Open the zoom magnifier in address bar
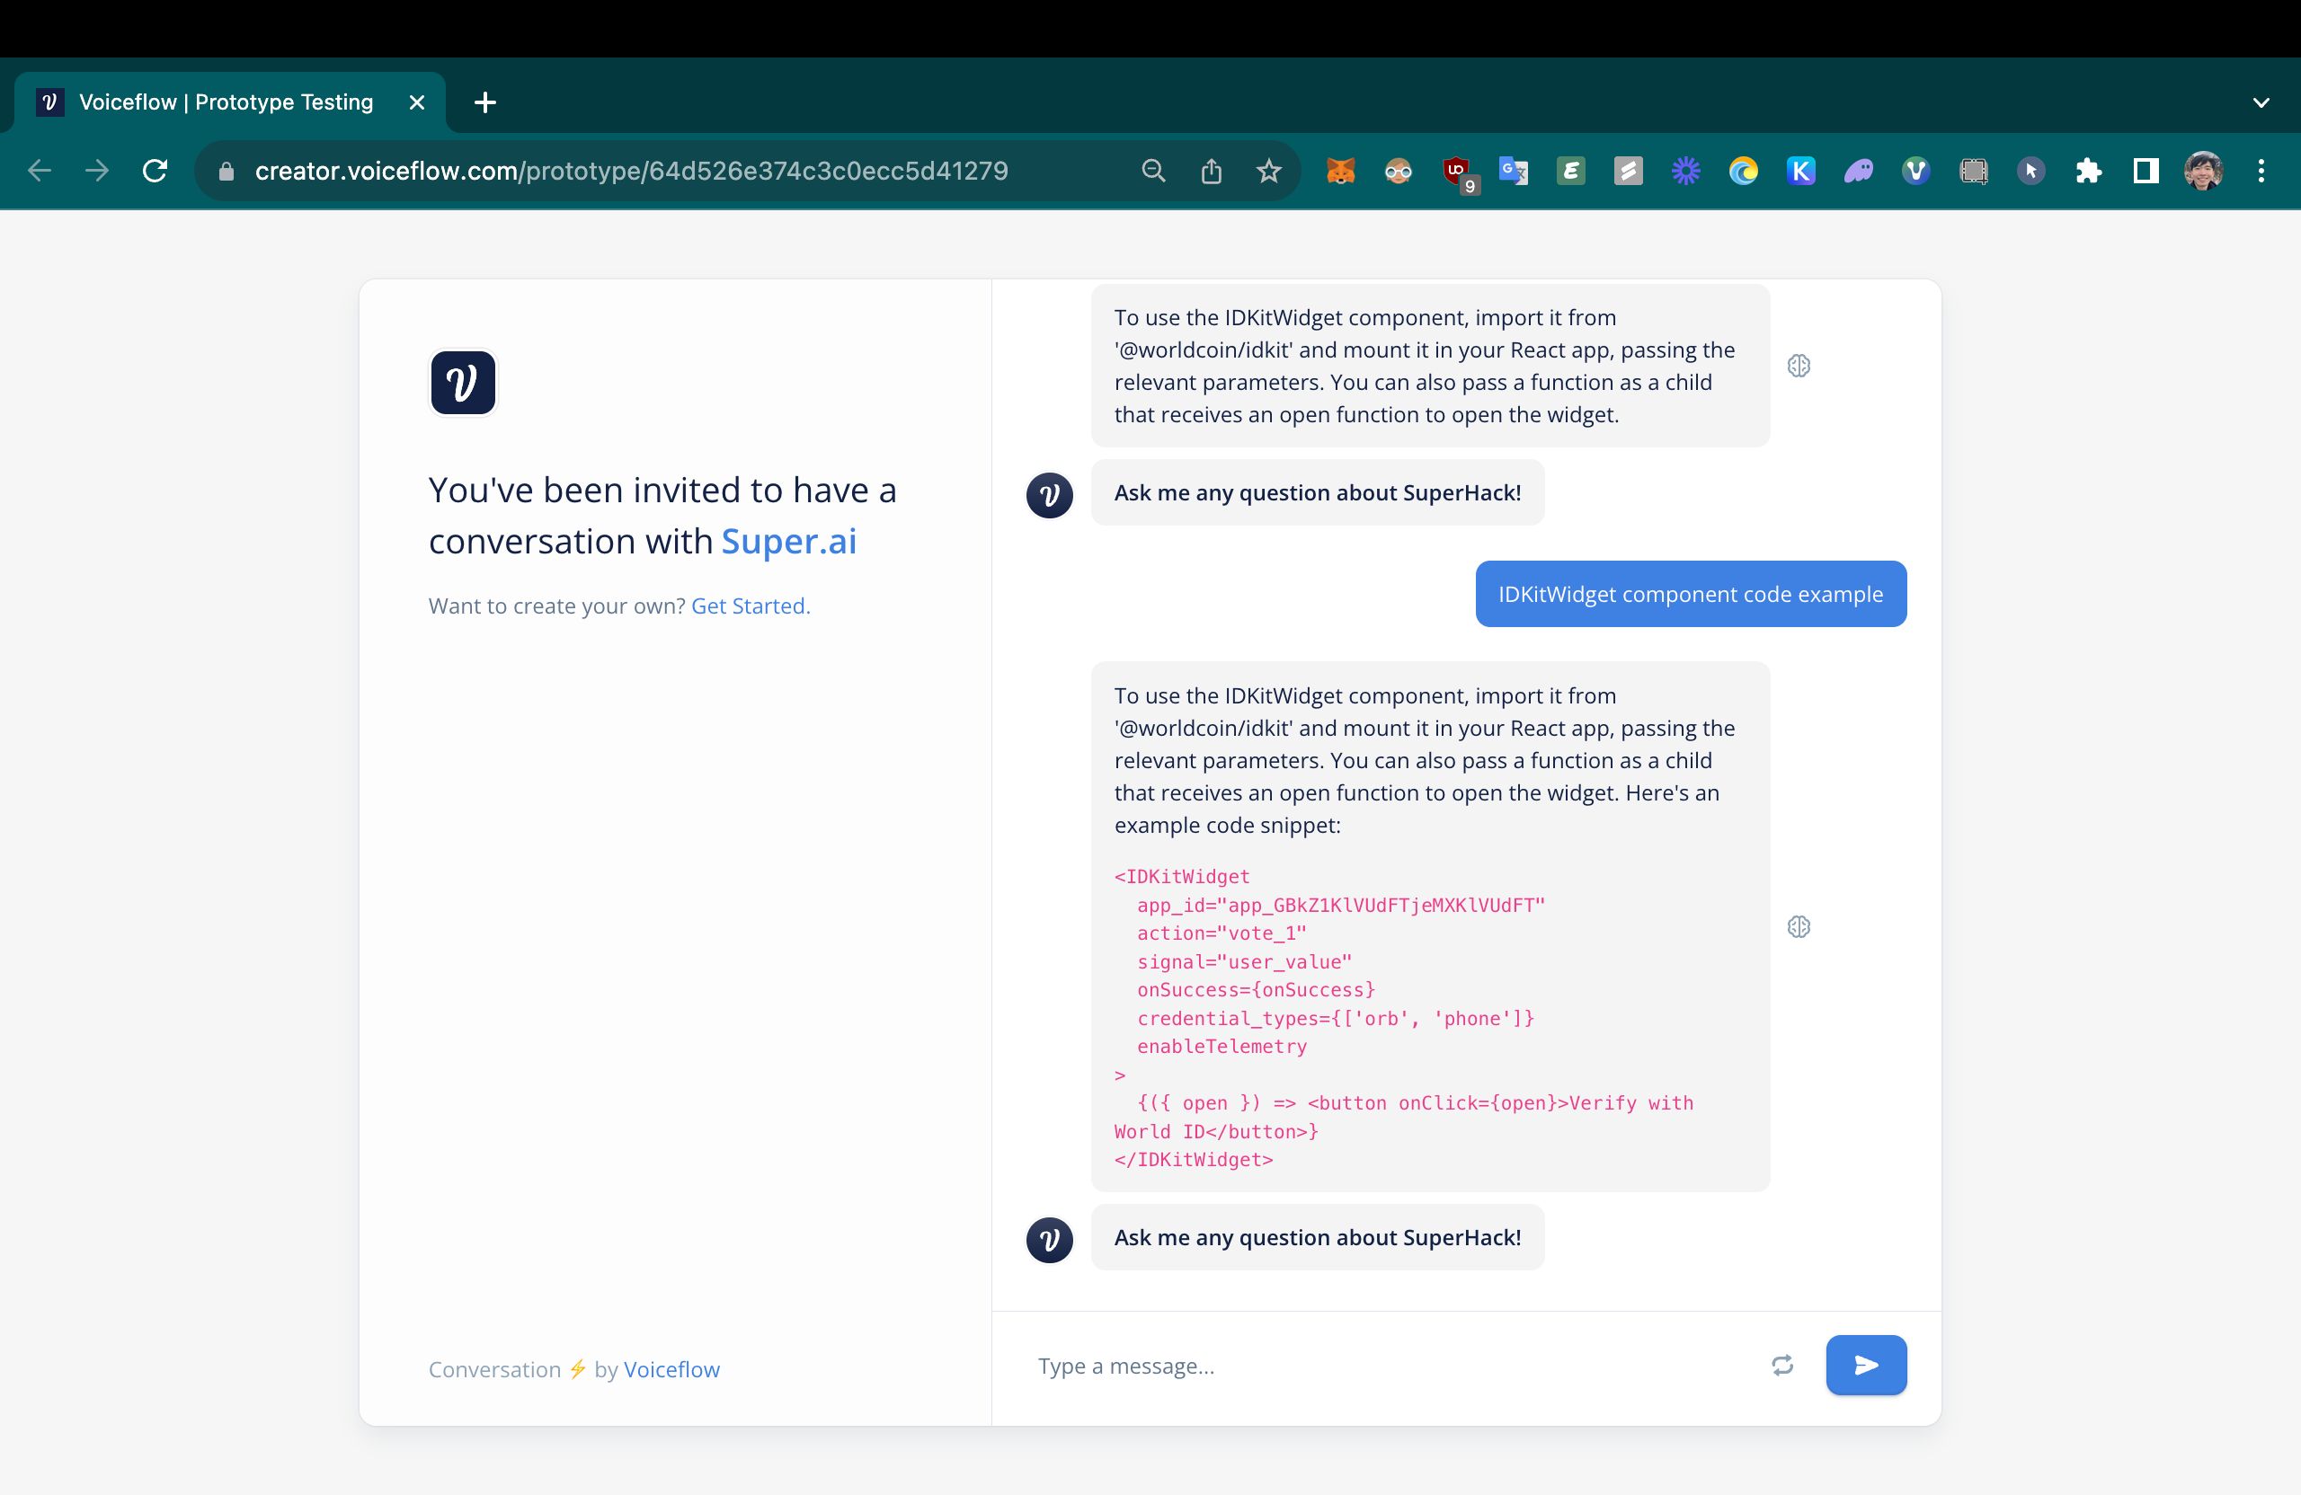Viewport: 2301px width, 1495px height. [x=1152, y=171]
